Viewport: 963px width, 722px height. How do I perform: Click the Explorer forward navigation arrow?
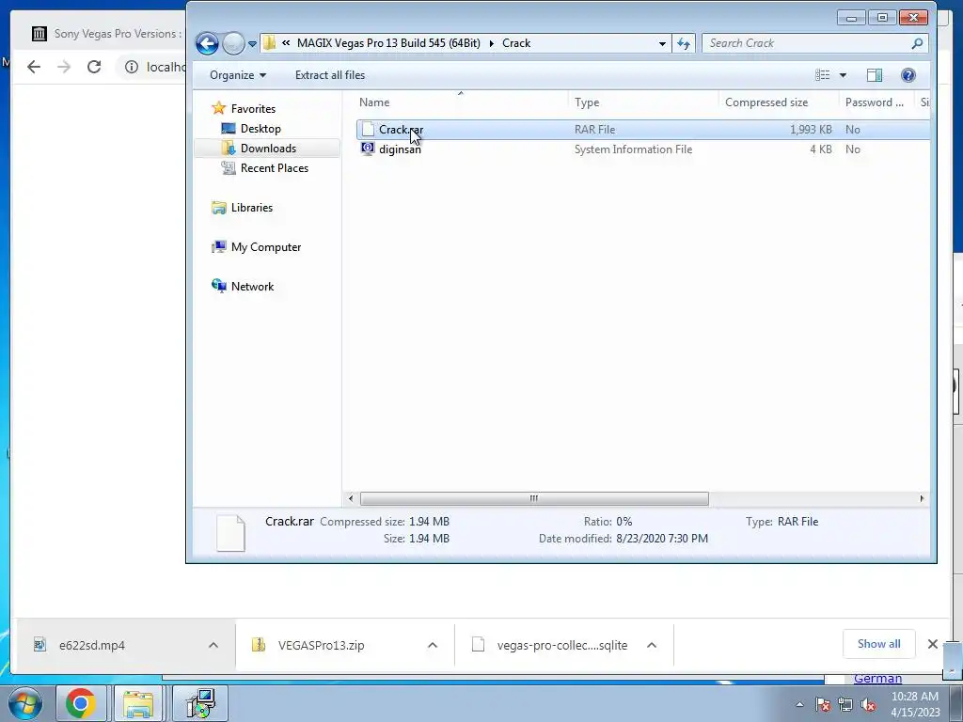click(233, 43)
